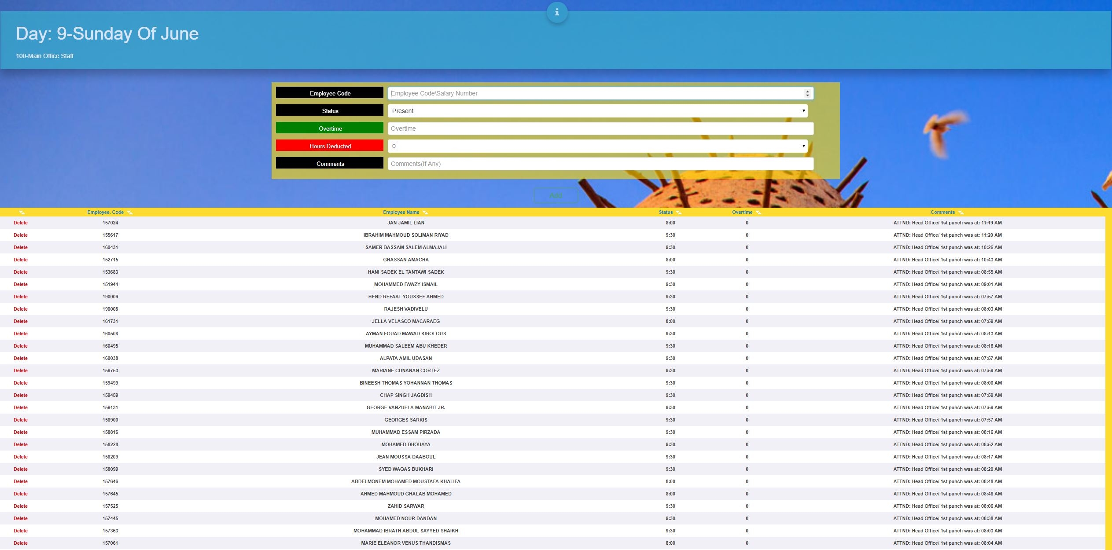
Task: Click sort icon beside Comments column header
Action: [x=961, y=213]
